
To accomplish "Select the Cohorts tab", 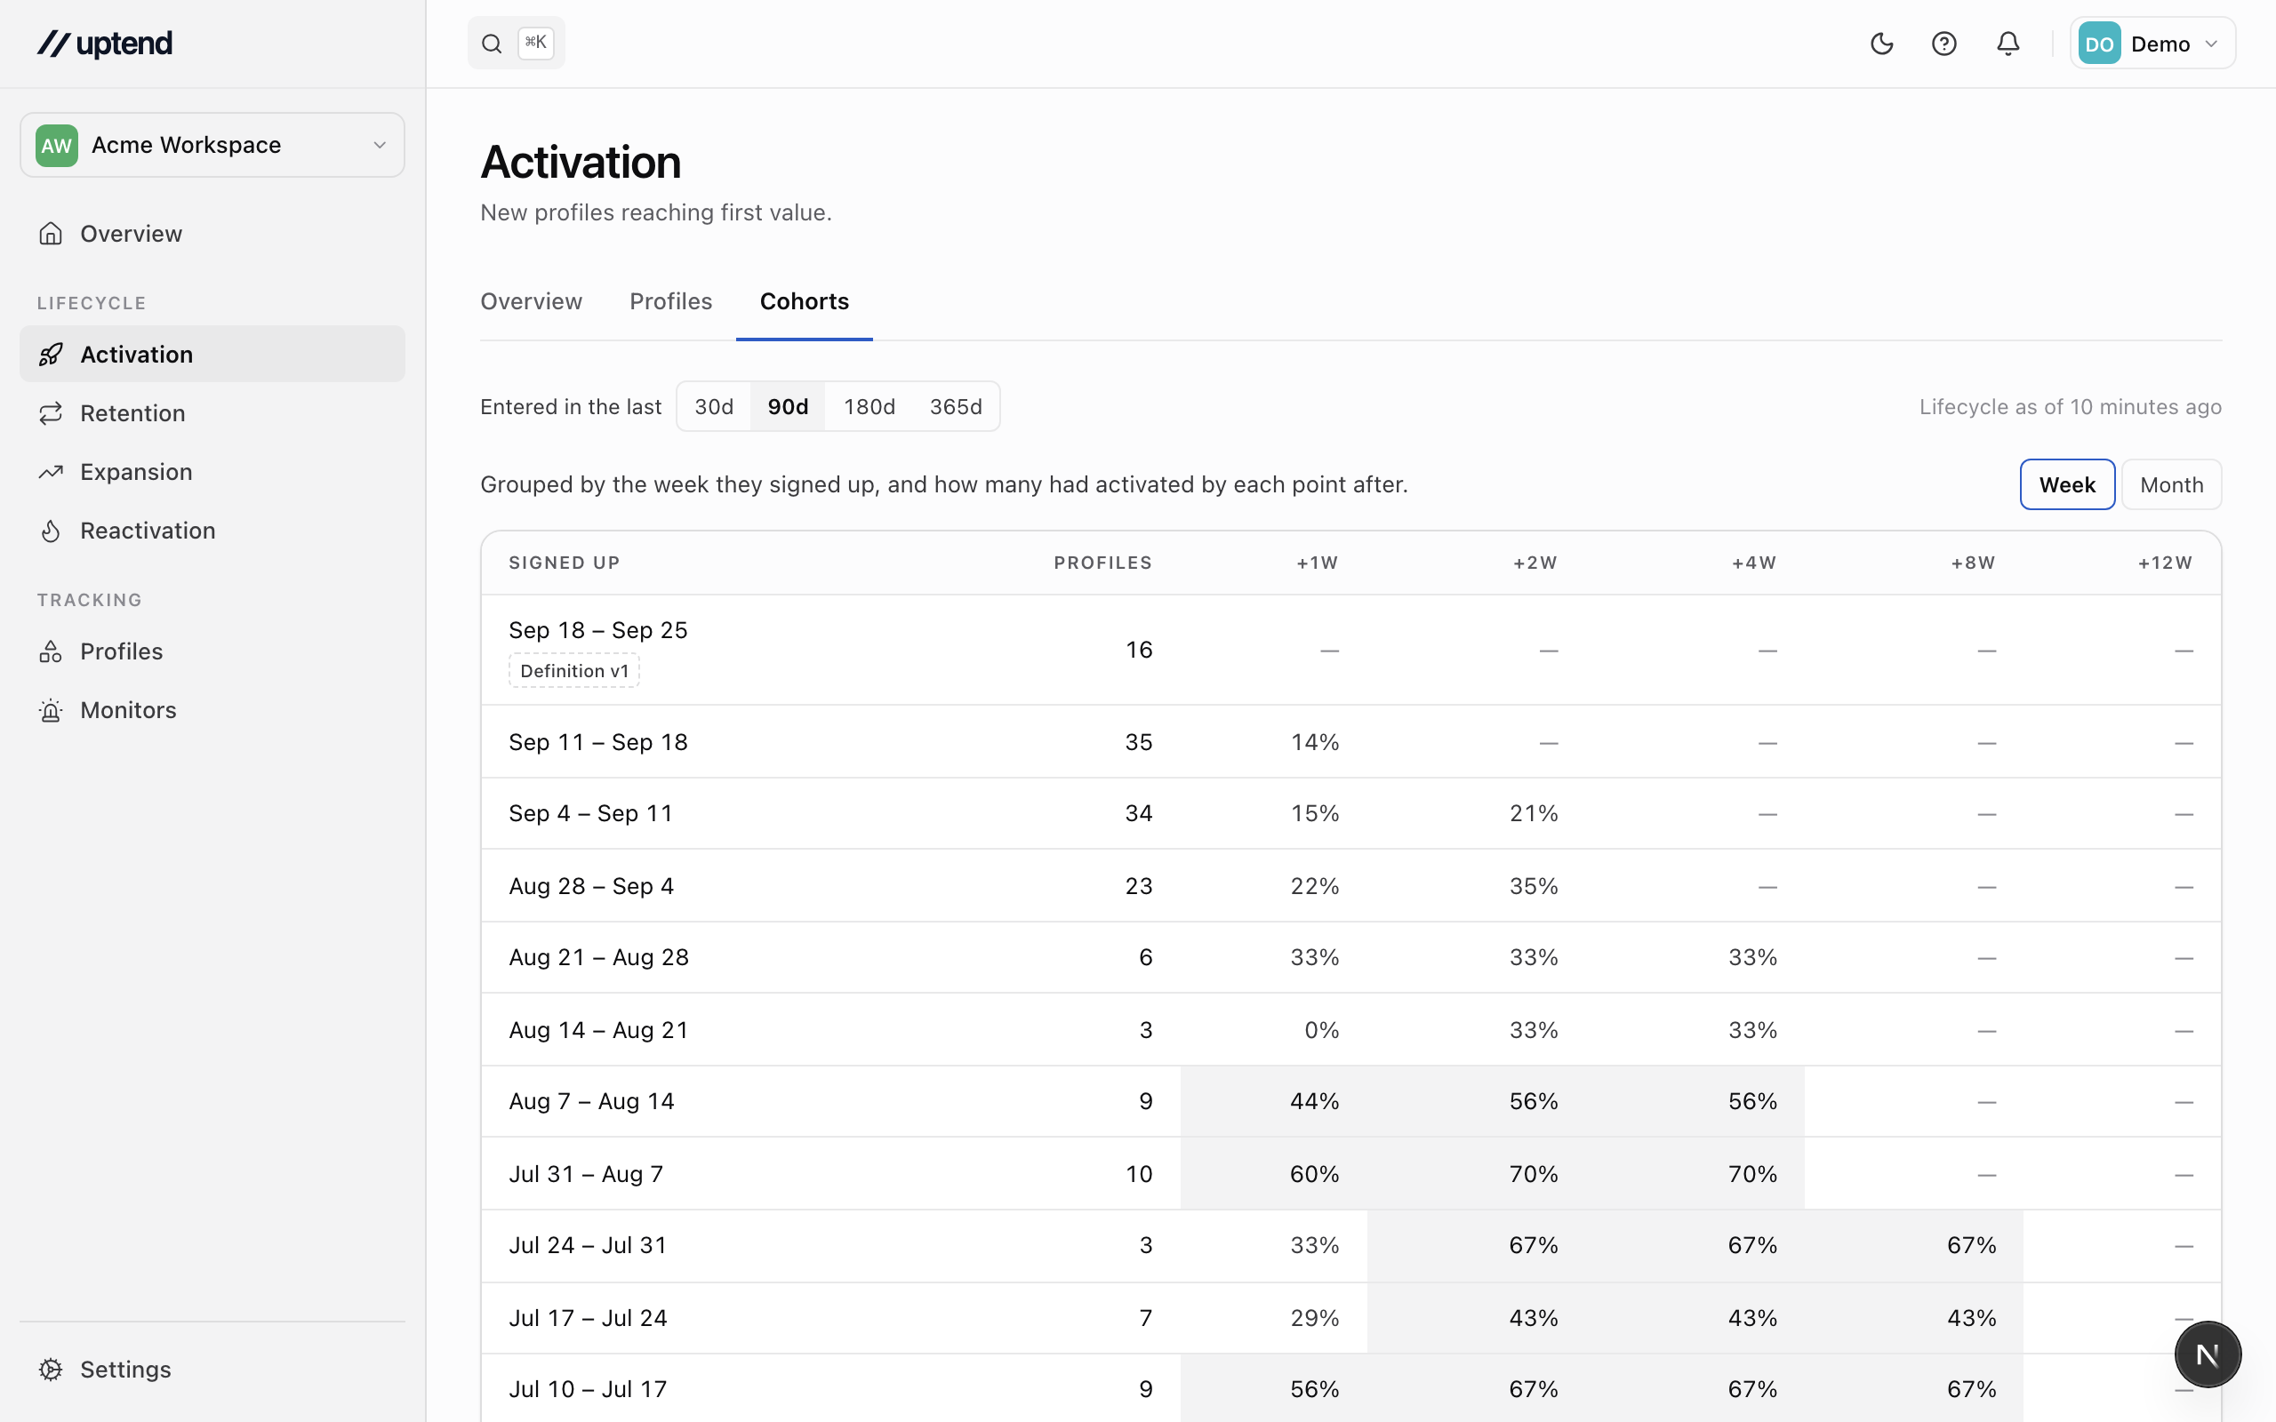I will 804,301.
